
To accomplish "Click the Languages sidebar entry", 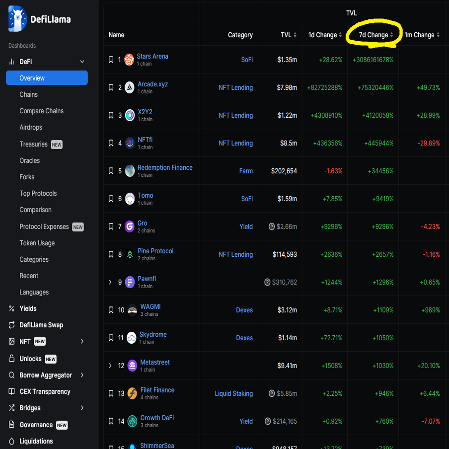I will tap(34, 292).
